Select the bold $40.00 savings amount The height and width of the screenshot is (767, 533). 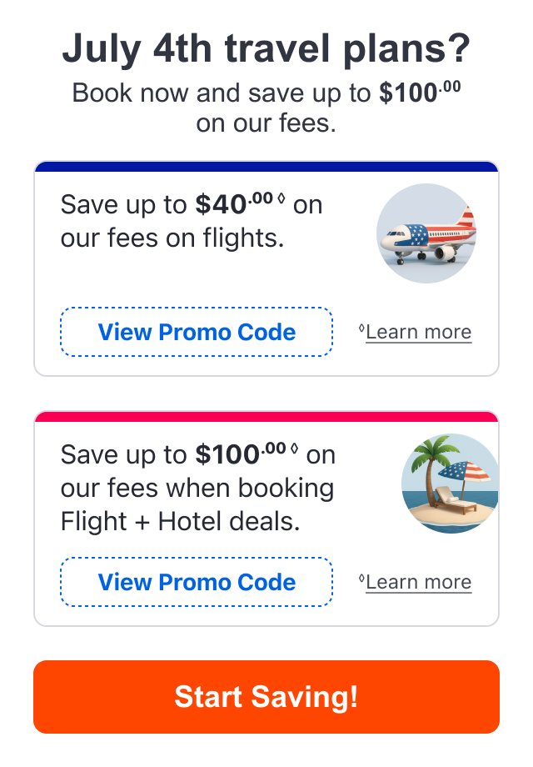point(234,203)
